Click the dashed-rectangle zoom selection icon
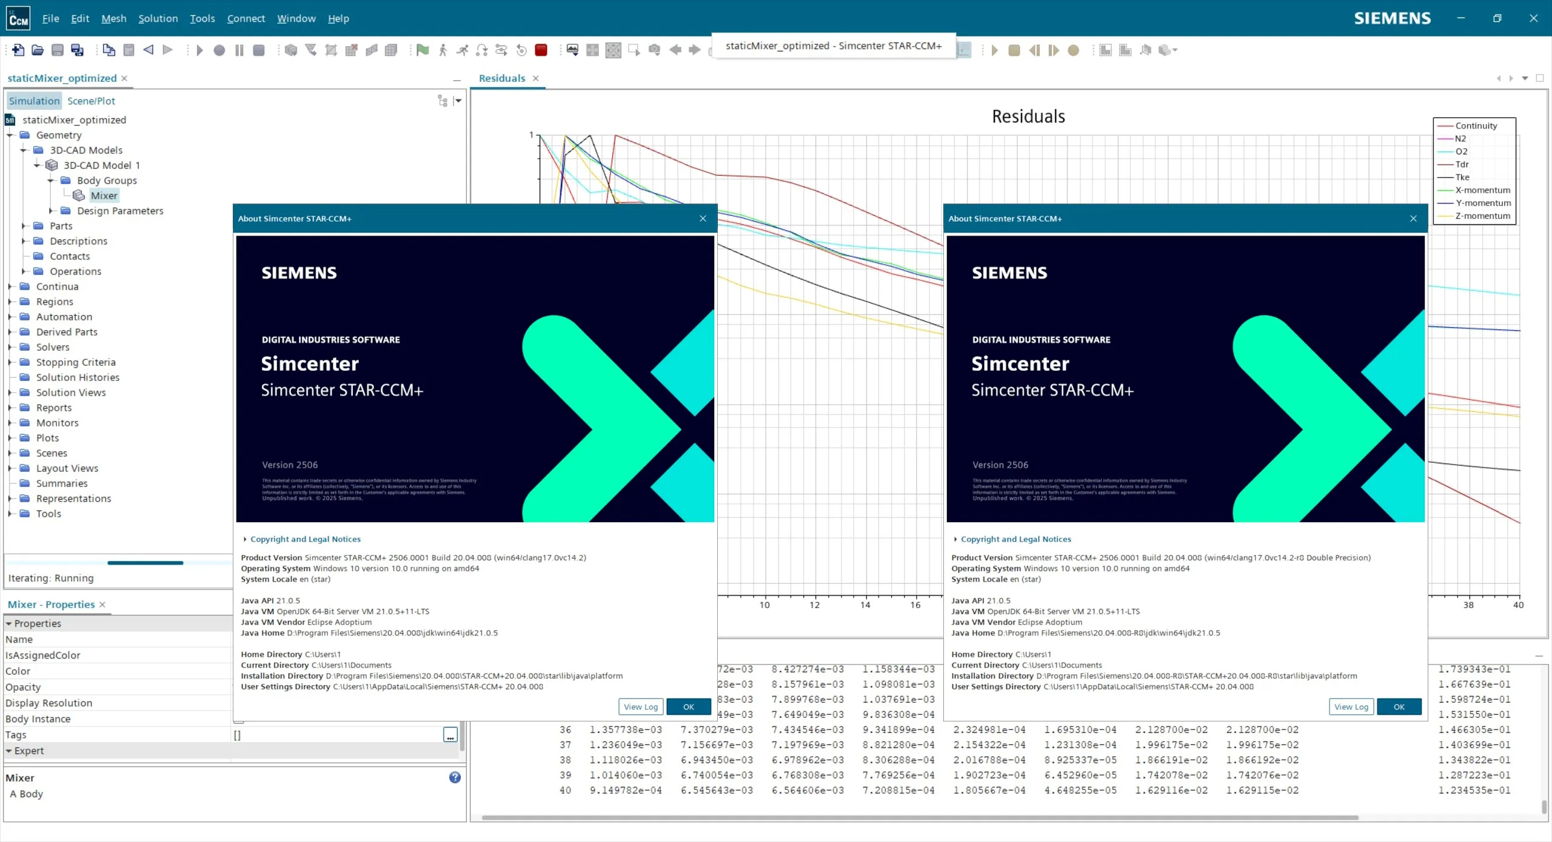The width and height of the screenshot is (1552, 842). tap(634, 50)
